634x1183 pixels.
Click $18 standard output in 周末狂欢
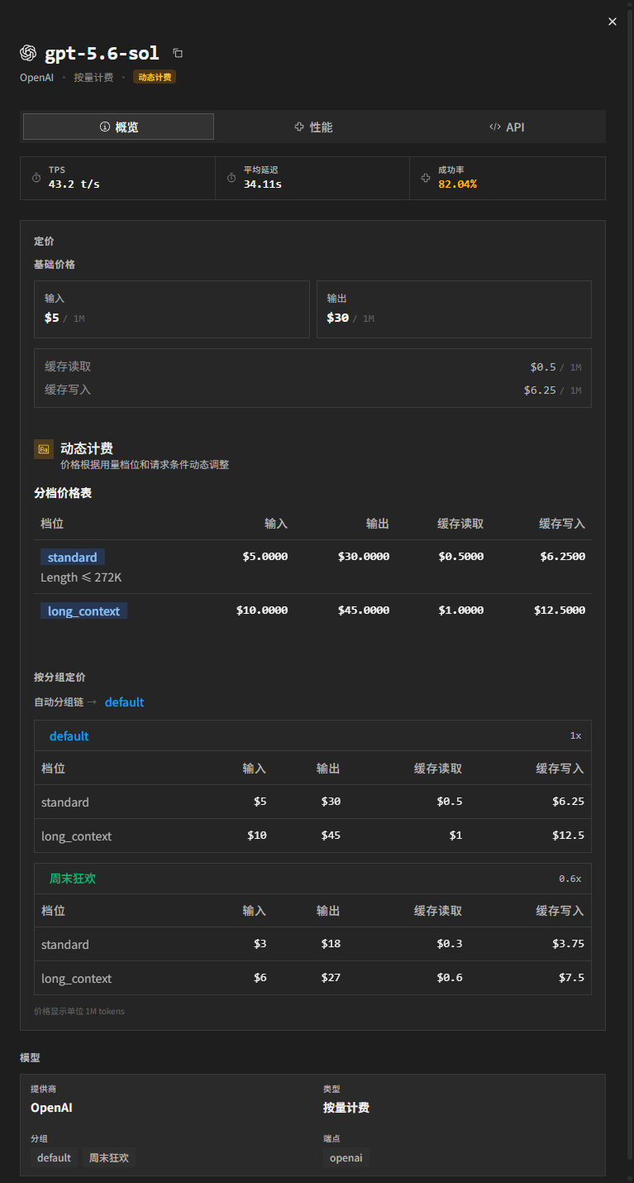[331, 944]
